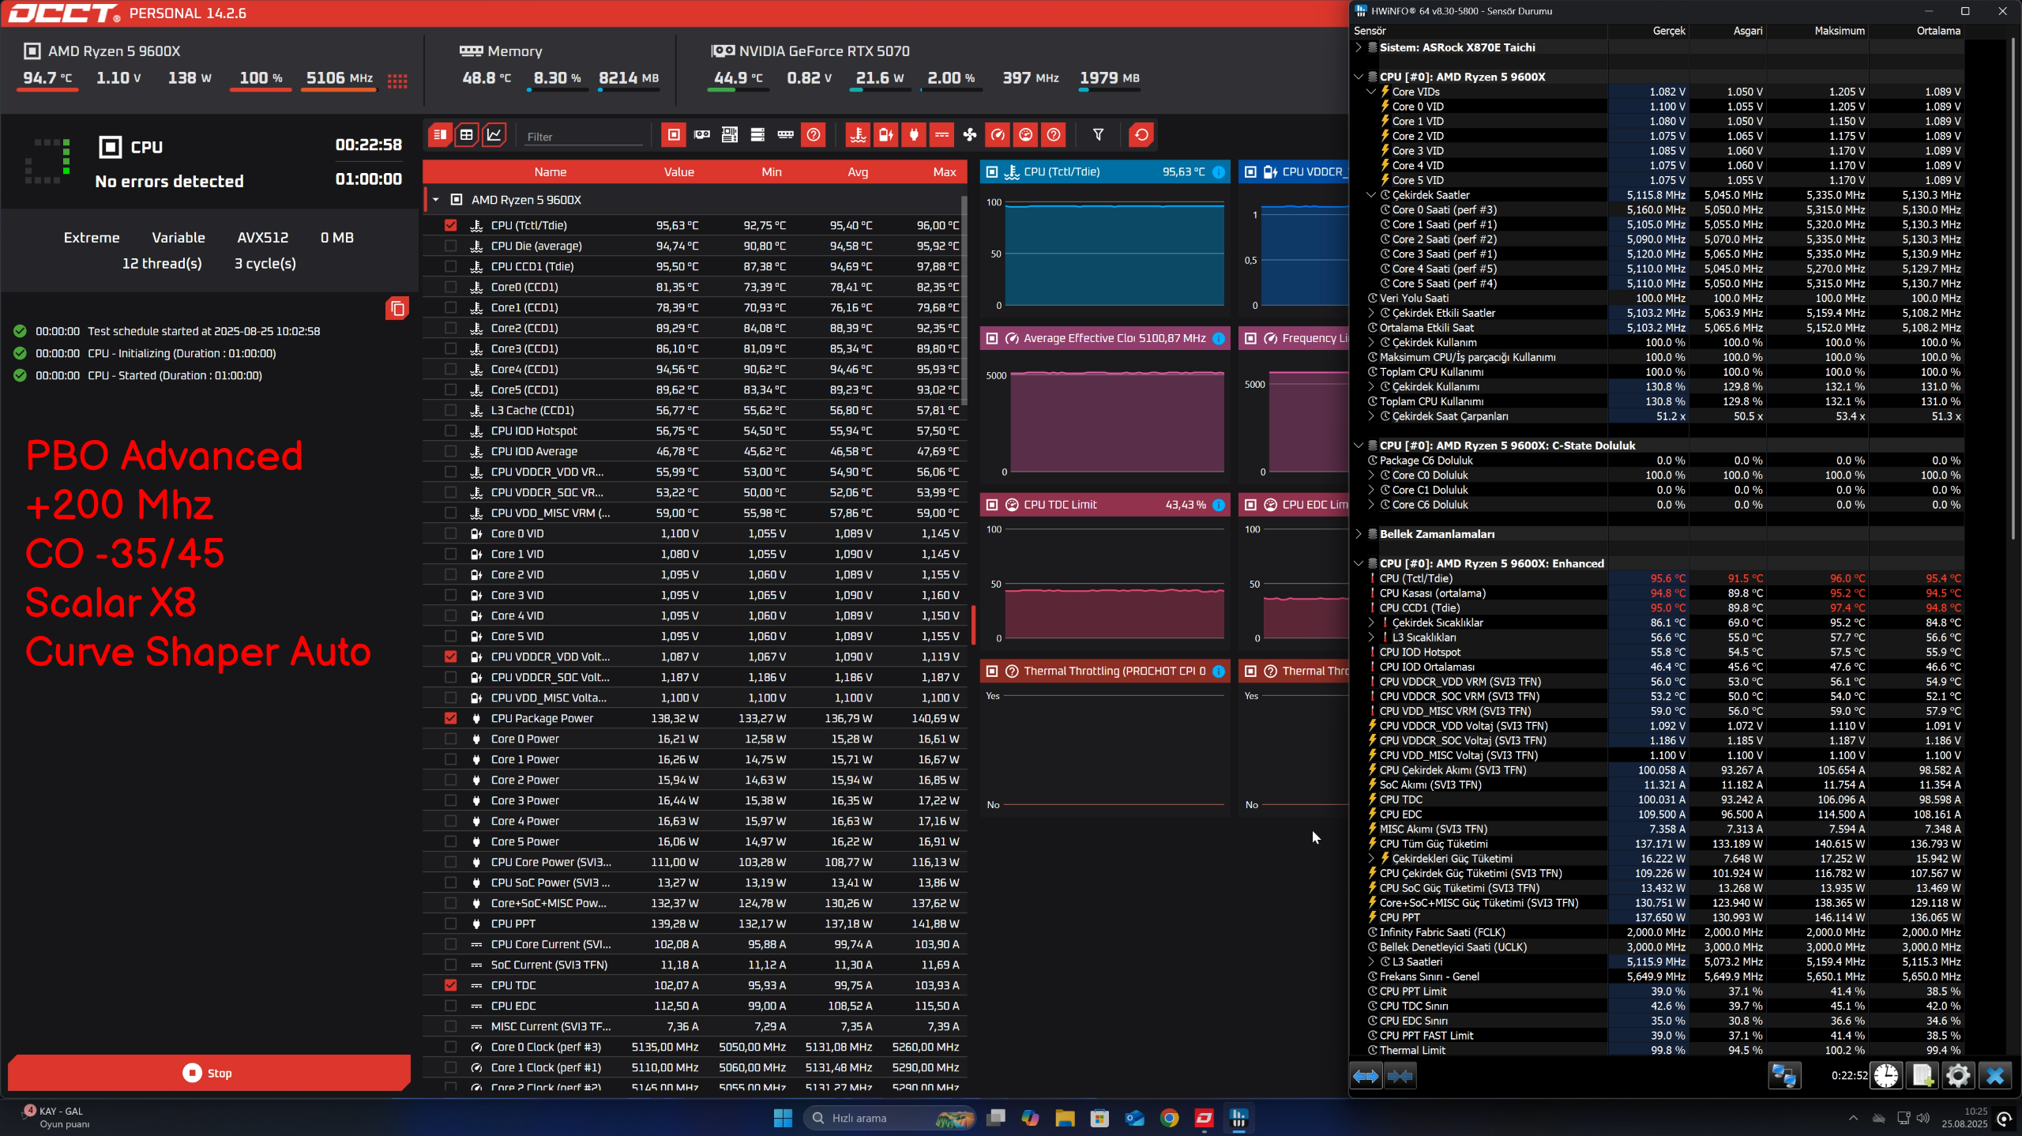Screen dimensions: 2022x1136
Task: Expand Sistem: ASRock X870E Taichi in HWiNFO
Action: point(1359,47)
